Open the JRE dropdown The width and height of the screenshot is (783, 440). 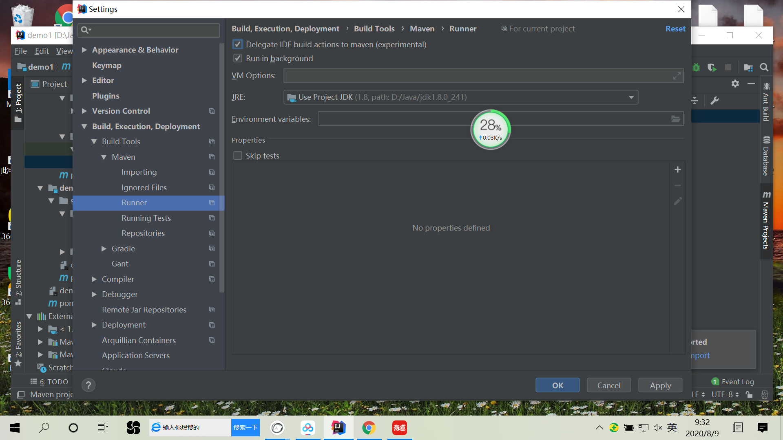click(x=461, y=97)
